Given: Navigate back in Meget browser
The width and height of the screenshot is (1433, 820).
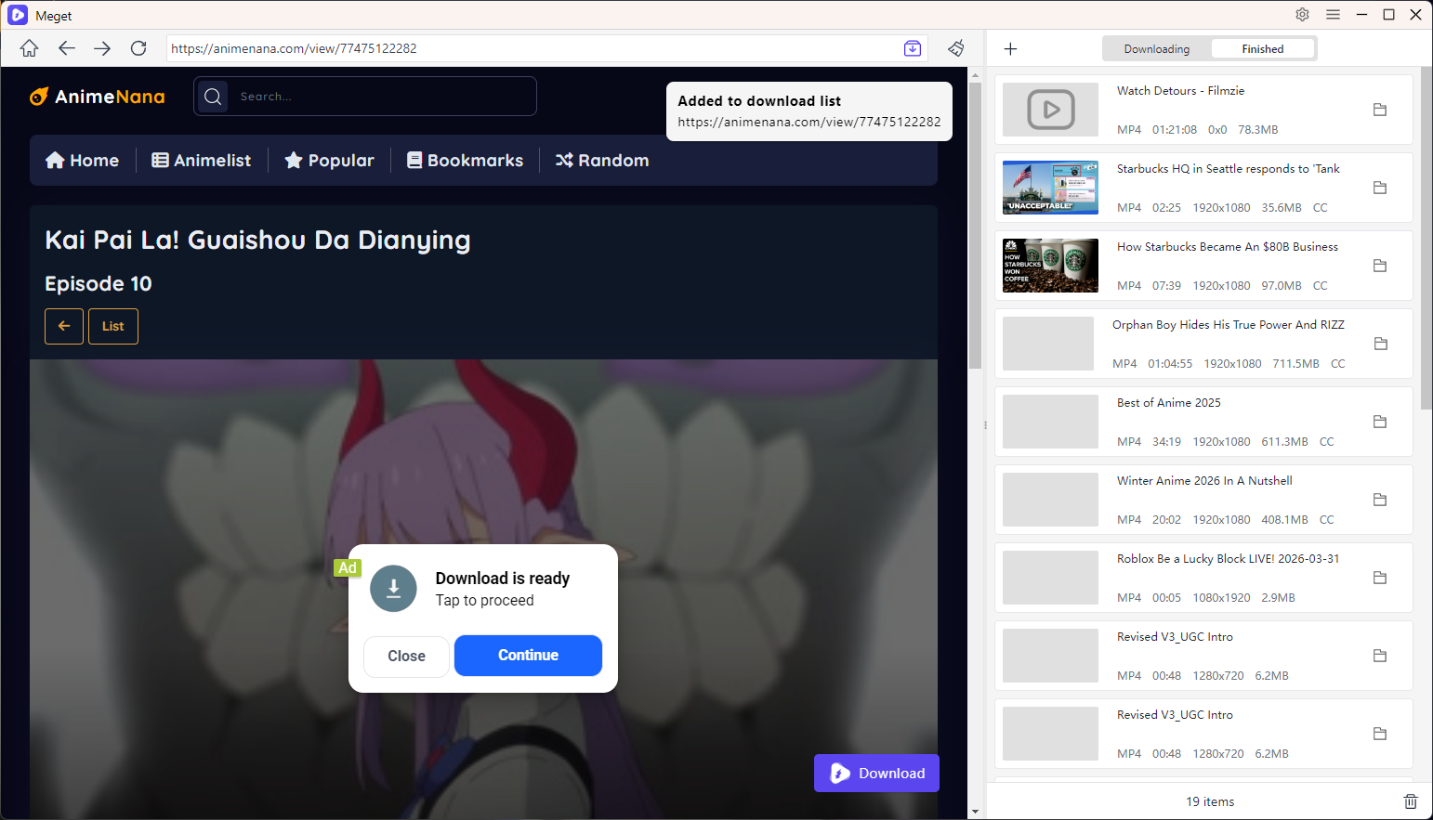Looking at the screenshot, I should (66, 48).
